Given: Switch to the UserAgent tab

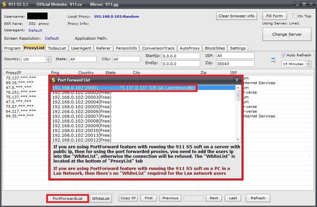Looking at the screenshot, I should click(x=81, y=48).
